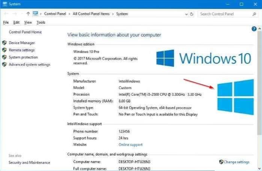Image resolution: width=262 pixels, height=171 pixels.
Task: Open the Tools menu
Action: (x=41, y=22)
